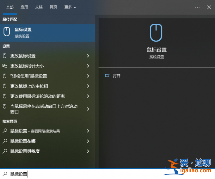Screen dimensions: 215x179
Task: Switch to the 文档 tab
Action: coord(39,7)
